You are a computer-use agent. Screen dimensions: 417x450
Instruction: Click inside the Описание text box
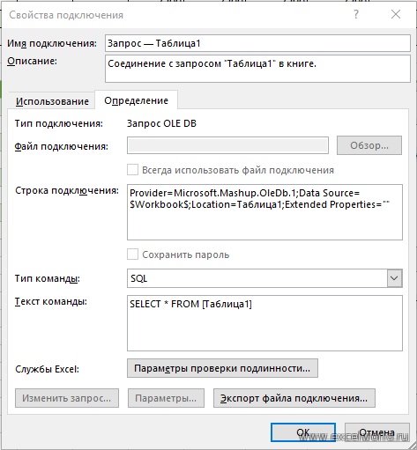click(x=257, y=69)
